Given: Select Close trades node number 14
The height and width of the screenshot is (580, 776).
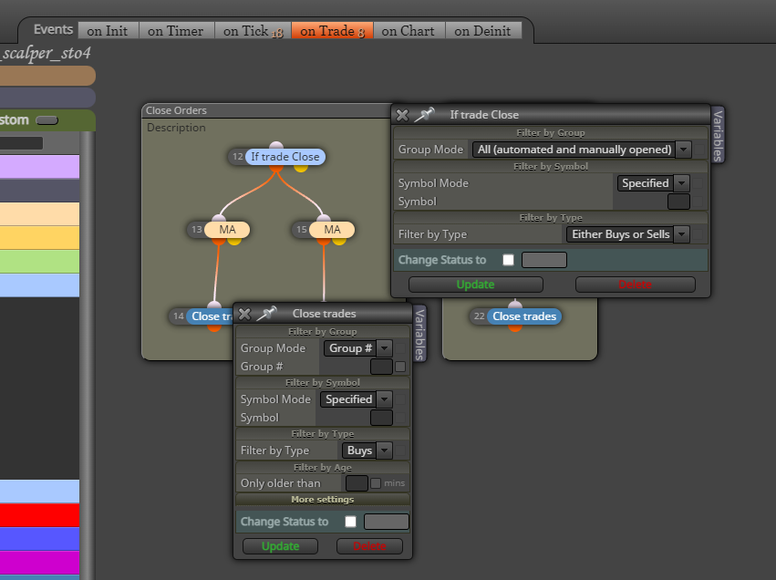Looking at the screenshot, I should [212, 316].
